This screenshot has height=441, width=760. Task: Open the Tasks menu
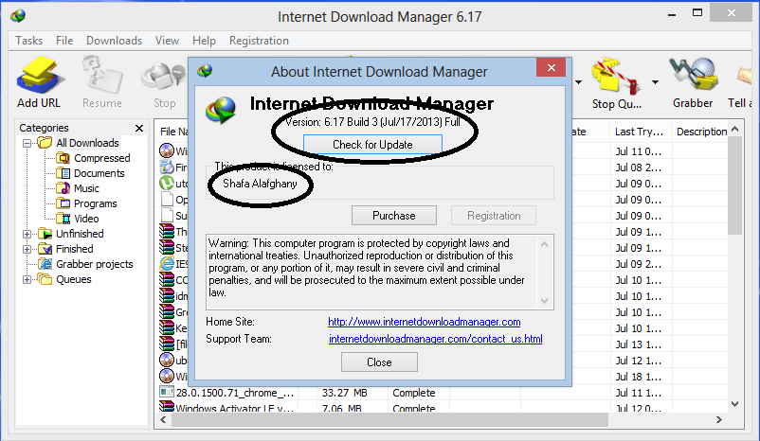(29, 41)
